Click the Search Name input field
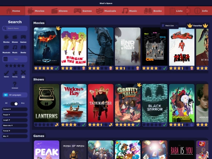 tap(15, 28)
